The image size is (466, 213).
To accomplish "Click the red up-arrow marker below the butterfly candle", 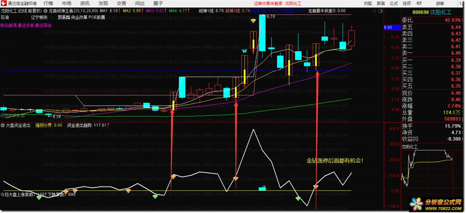I will tap(244, 86).
